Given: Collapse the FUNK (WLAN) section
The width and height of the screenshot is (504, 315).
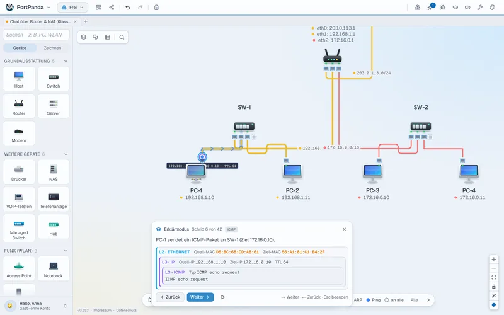Looking at the screenshot, I should tap(66, 251).
